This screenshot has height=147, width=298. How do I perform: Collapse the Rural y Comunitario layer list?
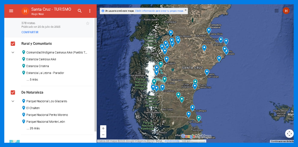pos(13,52)
